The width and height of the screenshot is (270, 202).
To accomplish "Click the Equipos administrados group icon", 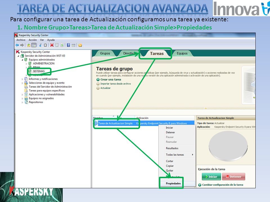I will (26, 59).
